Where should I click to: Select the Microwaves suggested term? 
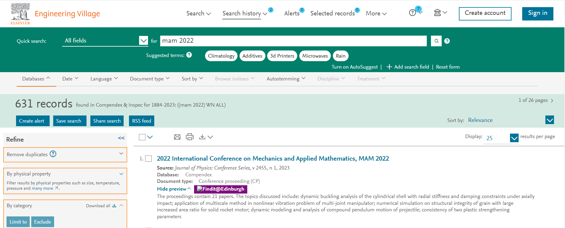click(315, 56)
